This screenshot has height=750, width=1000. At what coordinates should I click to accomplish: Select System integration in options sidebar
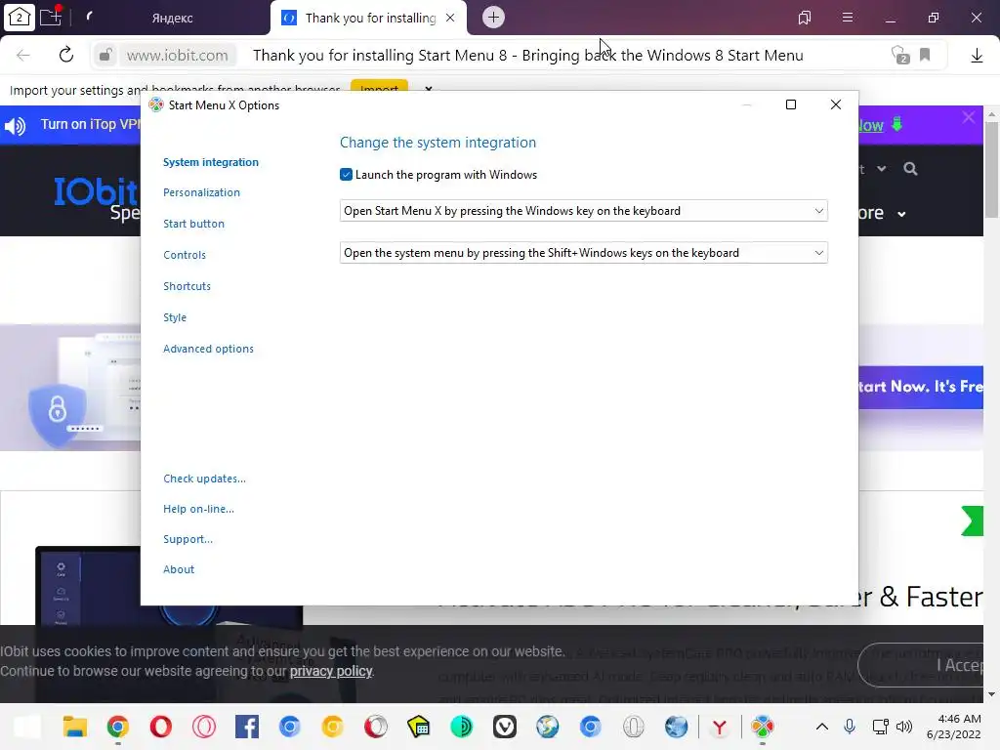pyautogui.click(x=211, y=162)
